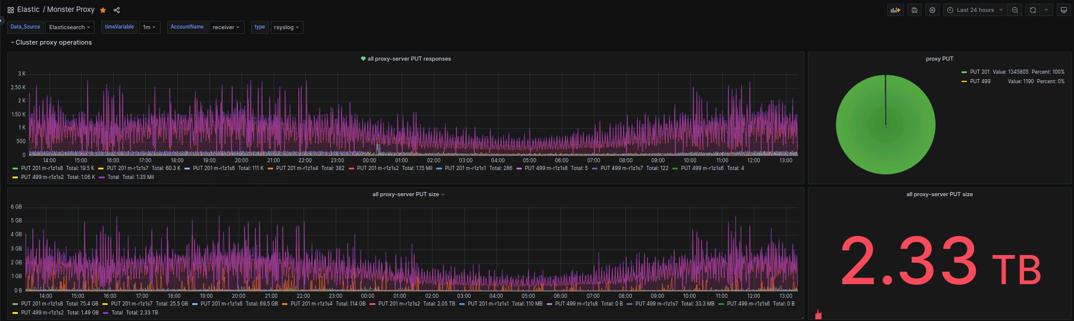Click the green PUT 201 legend color swatch
Viewport: 1074px width, 321px height.
tap(964, 72)
